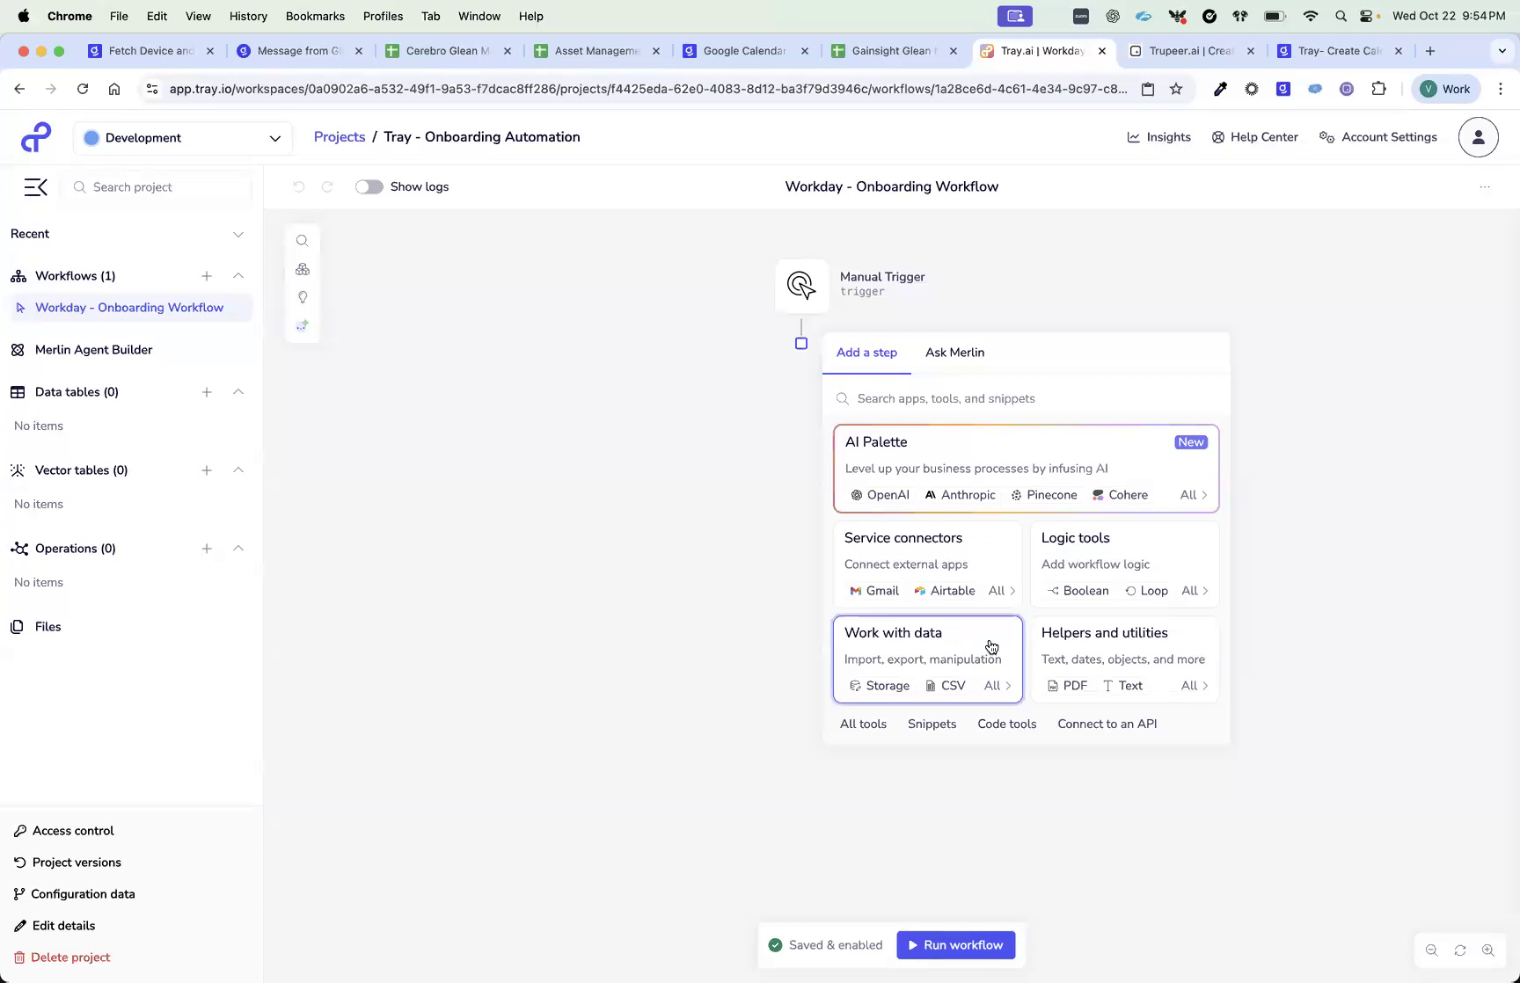Run the workflow
The image size is (1520, 983).
pyautogui.click(x=955, y=944)
